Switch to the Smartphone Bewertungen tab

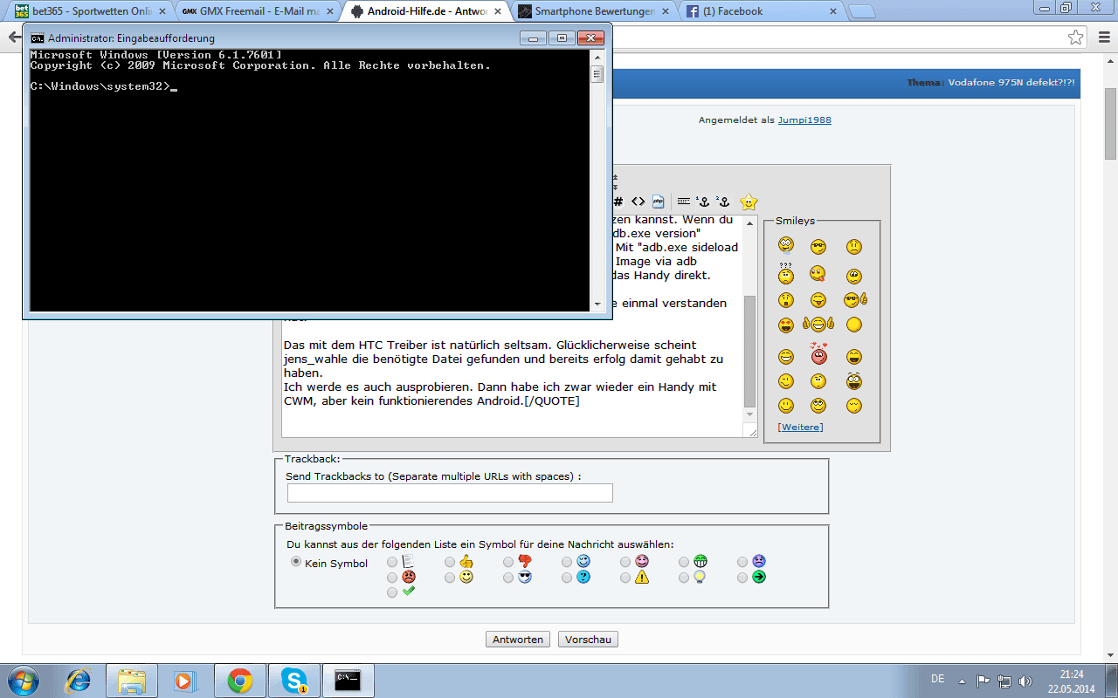(591, 11)
